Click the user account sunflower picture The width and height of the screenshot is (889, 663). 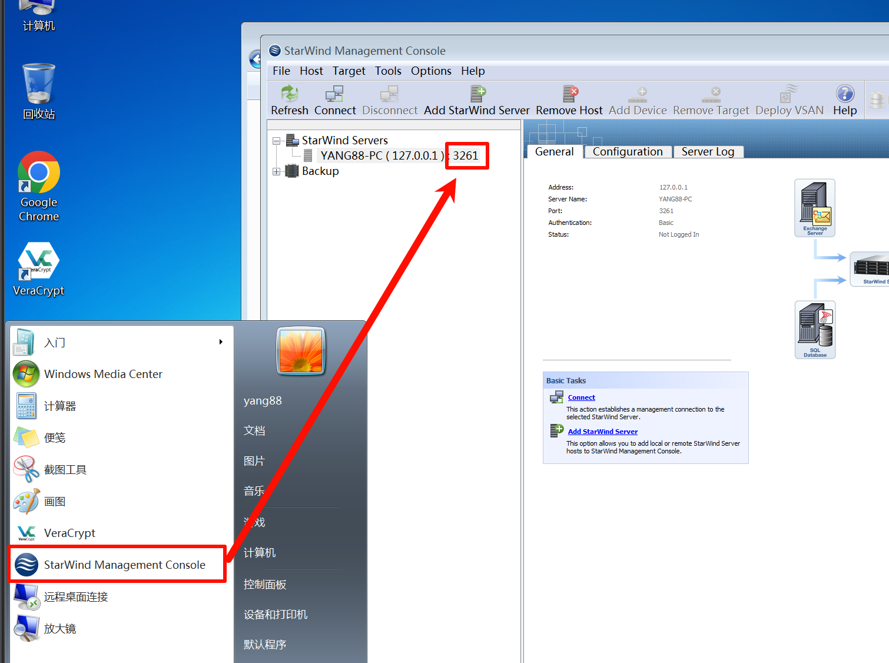pyautogui.click(x=301, y=351)
